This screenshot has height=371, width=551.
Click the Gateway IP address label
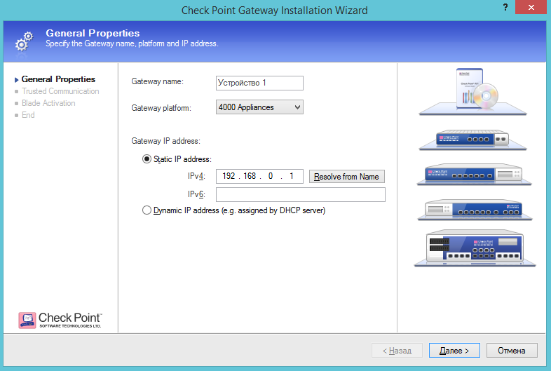[166, 141]
